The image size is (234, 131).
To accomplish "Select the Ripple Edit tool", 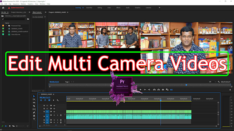I will [34, 103].
